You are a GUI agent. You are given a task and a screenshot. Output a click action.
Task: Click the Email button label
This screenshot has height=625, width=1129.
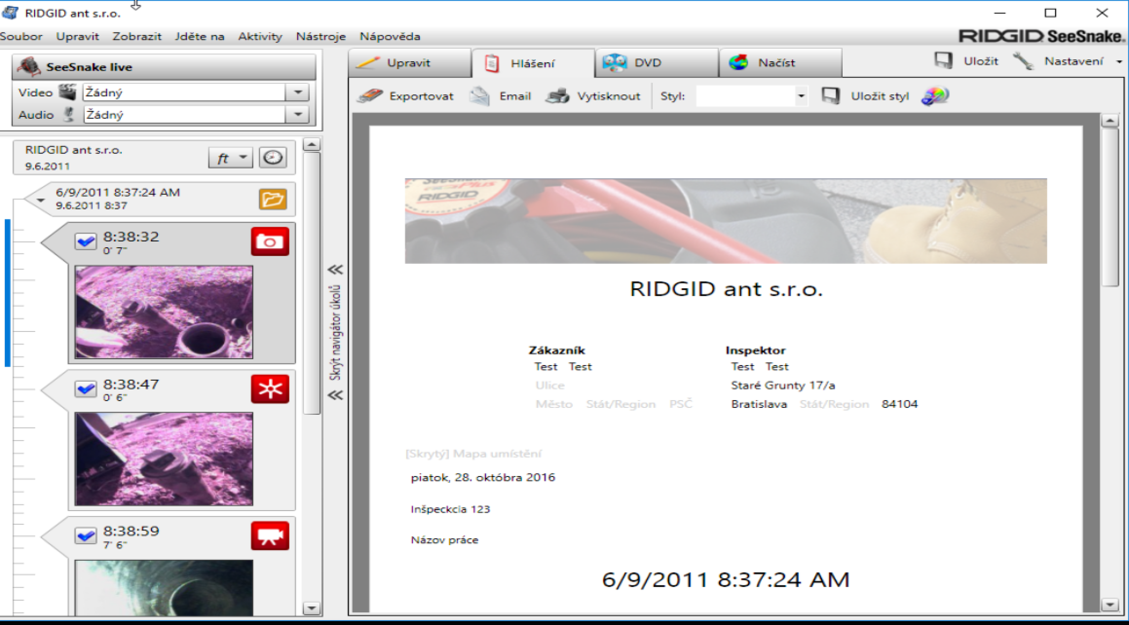tap(515, 96)
